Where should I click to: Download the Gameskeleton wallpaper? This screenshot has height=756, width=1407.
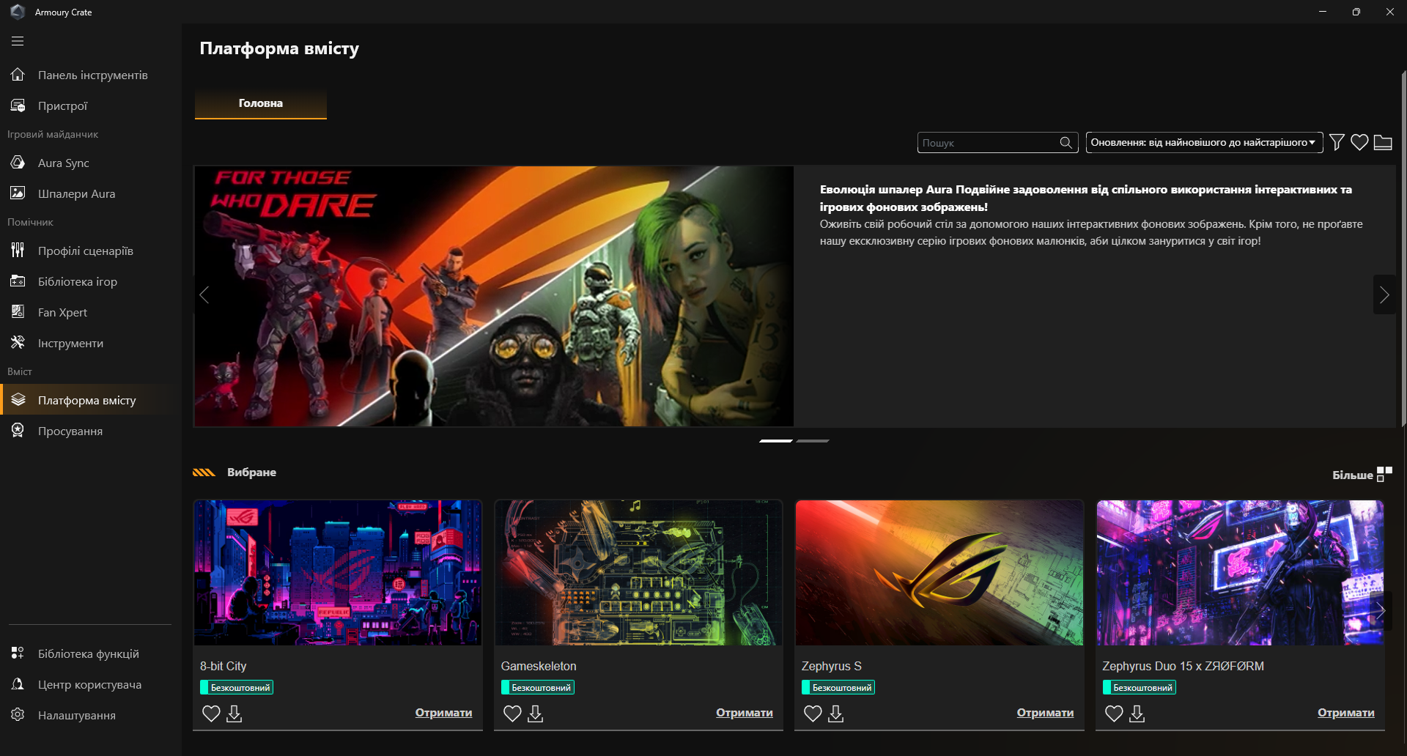(x=536, y=714)
